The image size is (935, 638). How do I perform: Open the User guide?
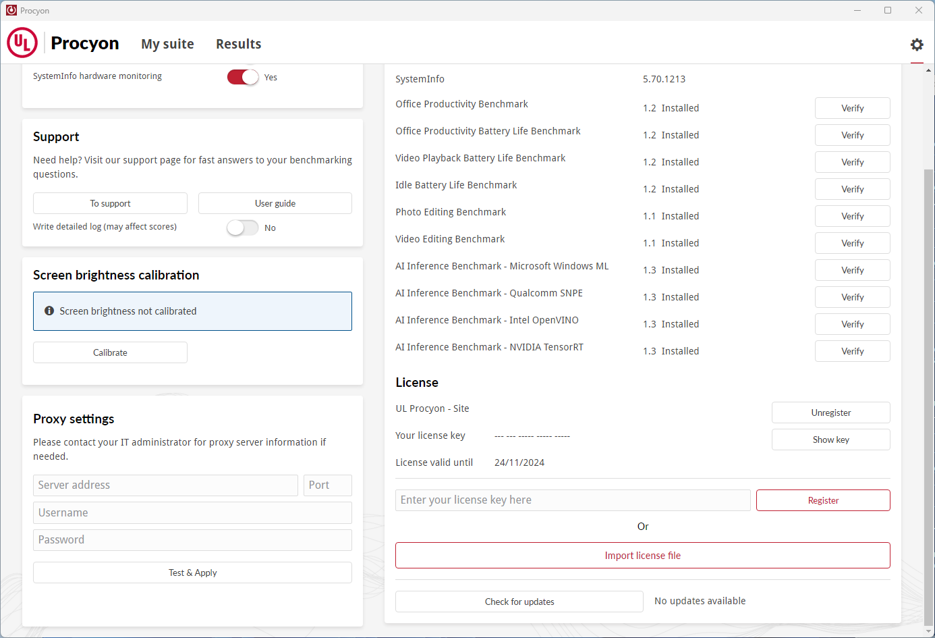click(x=275, y=203)
